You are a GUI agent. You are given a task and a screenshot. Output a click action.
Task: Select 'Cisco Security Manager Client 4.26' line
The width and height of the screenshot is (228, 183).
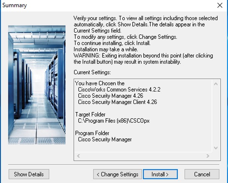point(118,102)
